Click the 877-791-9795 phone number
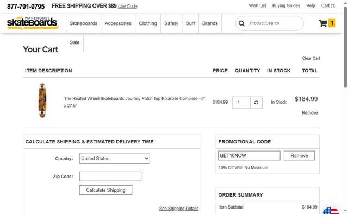The width and height of the screenshot is (348, 214). 26,7
